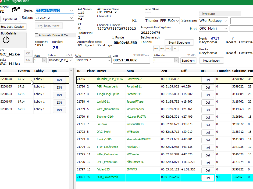253x189 pixels.
Task: Click the Event Speichern button
Action: point(179,43)
